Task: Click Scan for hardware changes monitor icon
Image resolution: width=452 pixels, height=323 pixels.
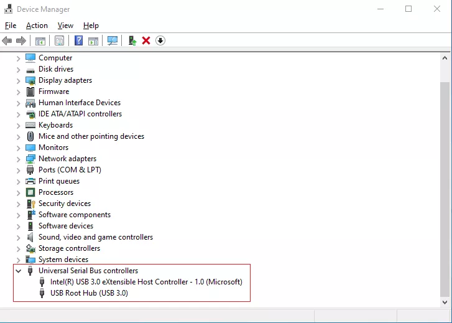Action: tap(113, 40)
